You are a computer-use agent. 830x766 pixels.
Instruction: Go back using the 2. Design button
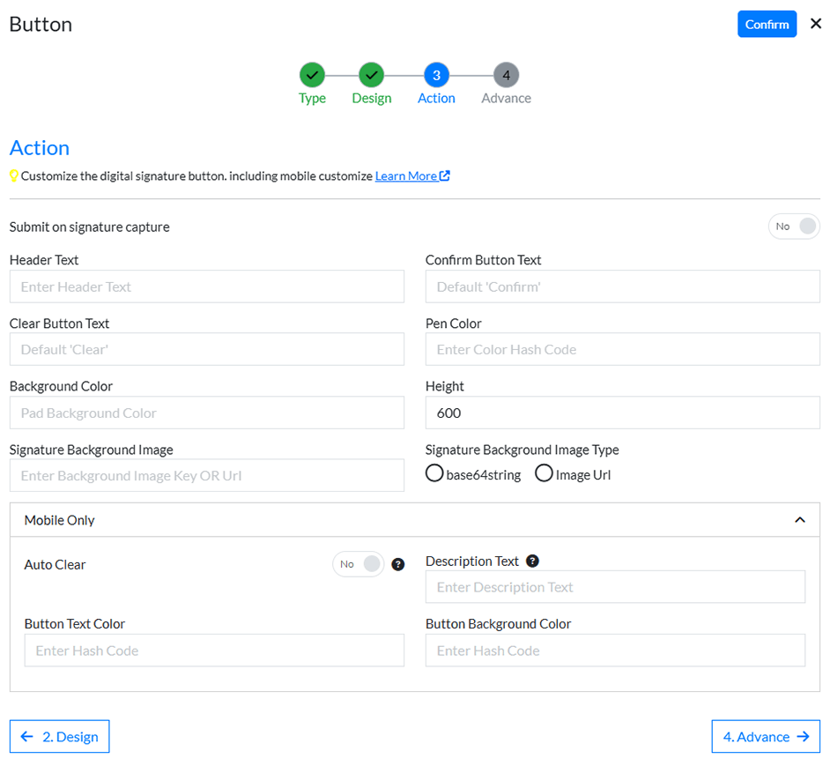point(59,736)
